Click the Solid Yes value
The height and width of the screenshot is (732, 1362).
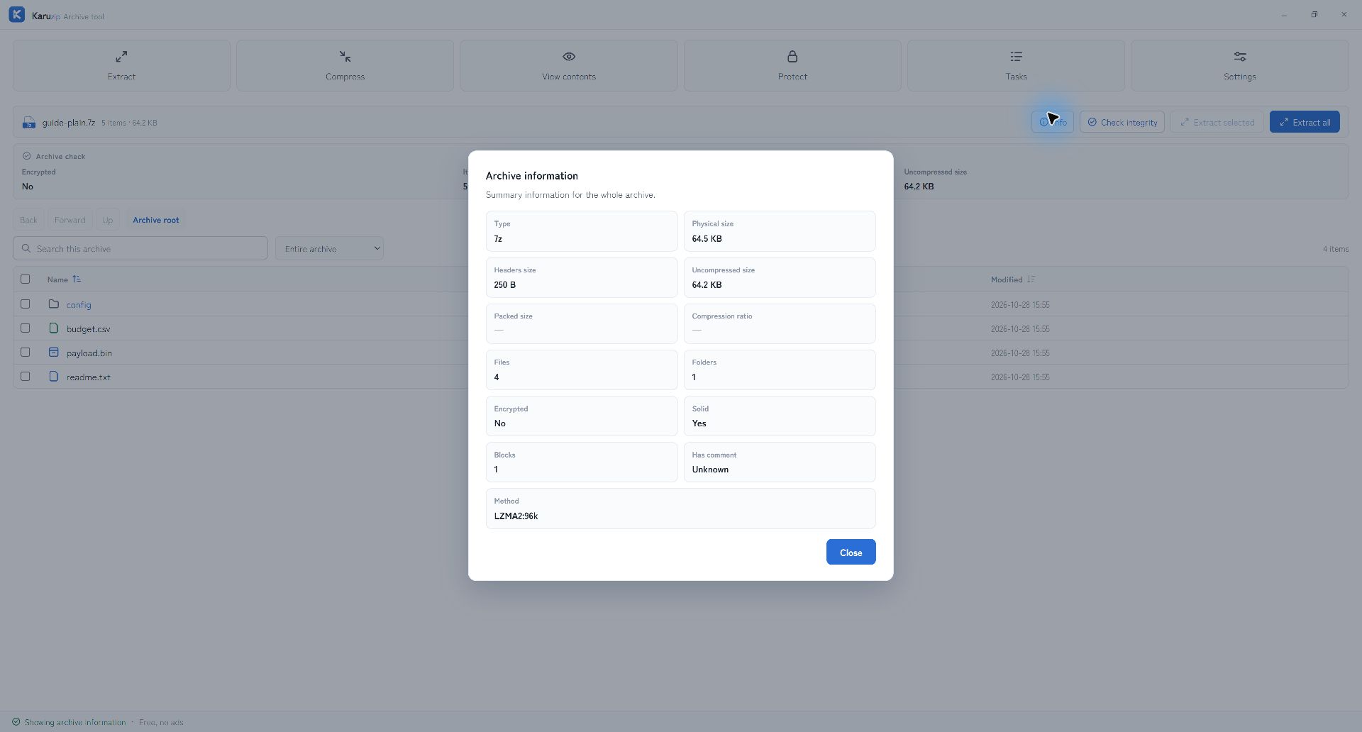coord(699,423)
